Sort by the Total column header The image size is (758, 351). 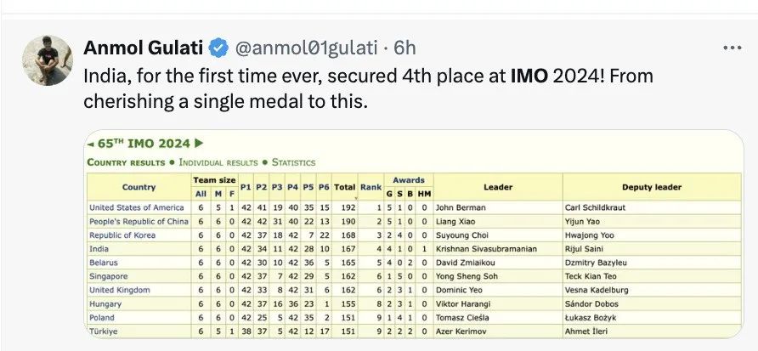(344, 187)
